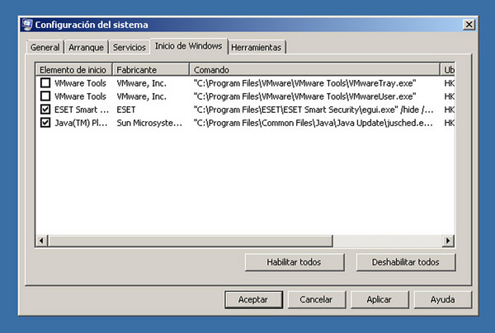Click the system configuration icon in title bar
The width and height of the screenshot is (495, 333).
[x=28, y=25]
